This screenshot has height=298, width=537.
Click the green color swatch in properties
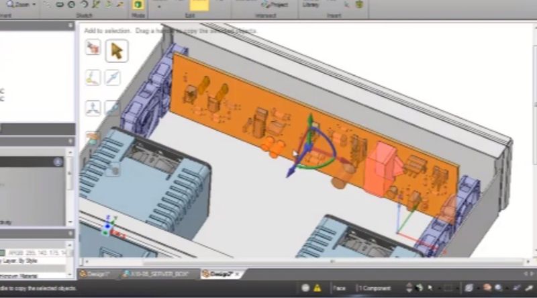(x=2, y=253)
